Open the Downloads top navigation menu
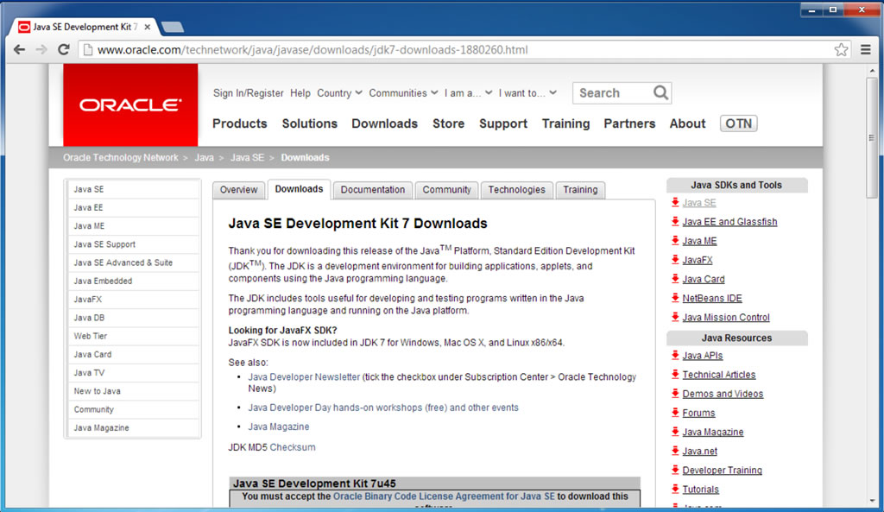This screenshot has height=512, width=884. click(384, 123)
